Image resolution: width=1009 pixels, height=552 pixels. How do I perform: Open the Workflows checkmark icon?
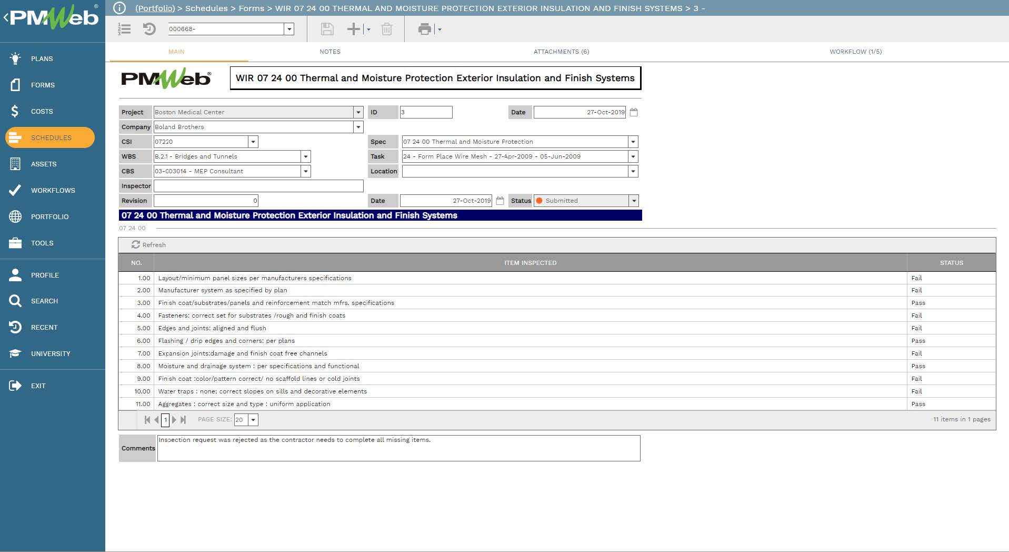pyautogui.click(x=15, y=190)
